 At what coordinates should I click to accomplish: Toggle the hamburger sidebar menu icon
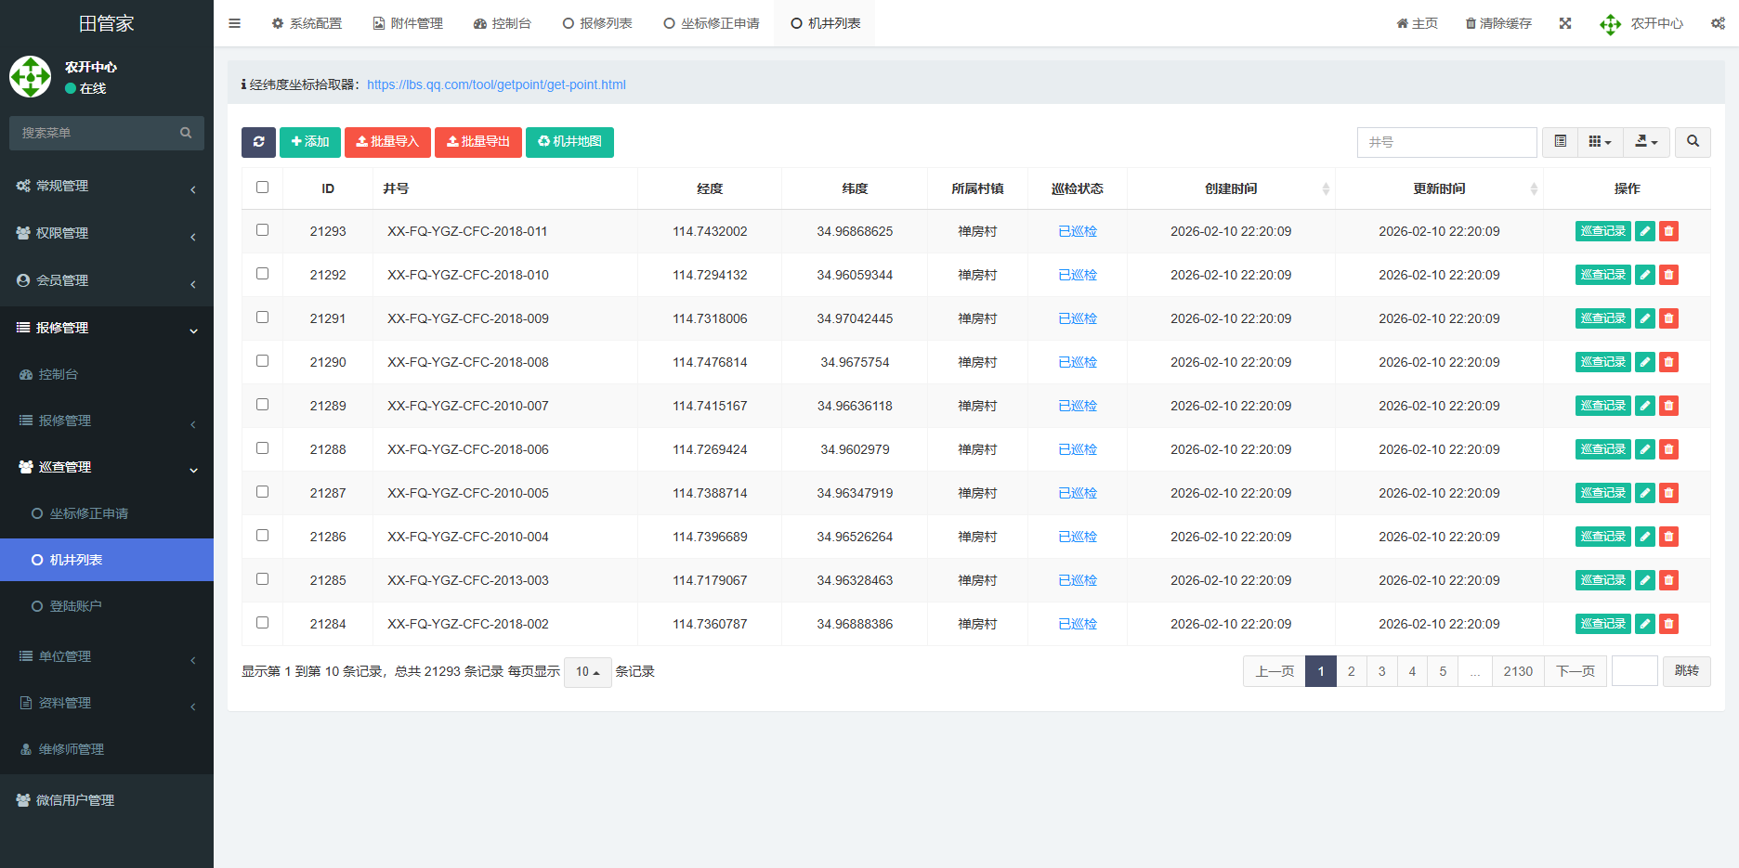(x=235, y=23)
